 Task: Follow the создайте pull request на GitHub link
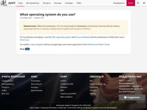tap(76, 29)
